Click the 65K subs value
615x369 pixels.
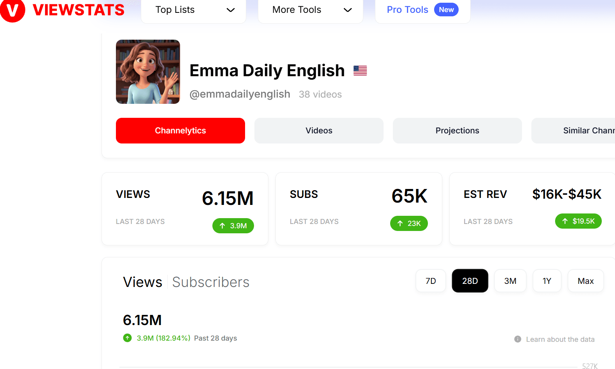[409, 196]
